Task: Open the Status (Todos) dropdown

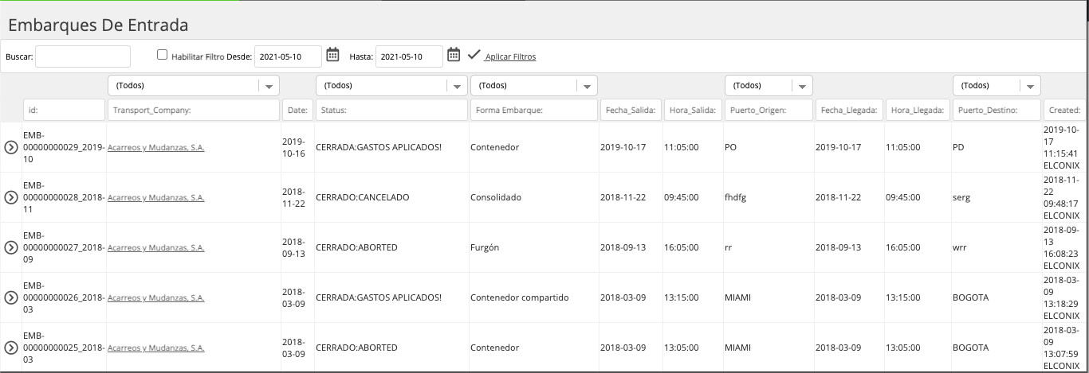Action: 391,85
